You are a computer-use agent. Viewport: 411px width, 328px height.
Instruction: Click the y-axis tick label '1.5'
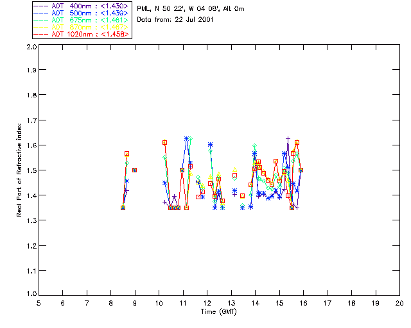pyautogui.click(x=31, y=170)
